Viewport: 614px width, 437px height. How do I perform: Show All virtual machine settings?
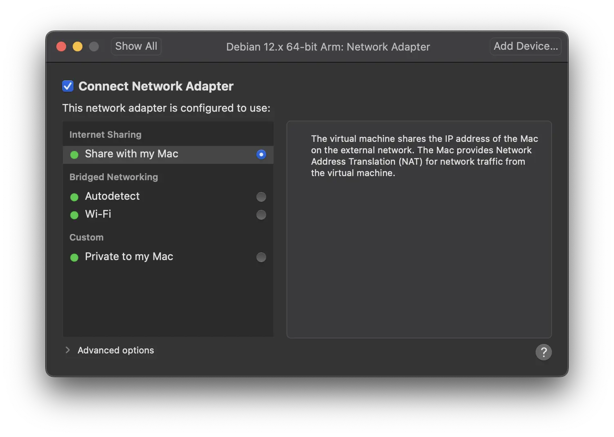click(136, 46)
